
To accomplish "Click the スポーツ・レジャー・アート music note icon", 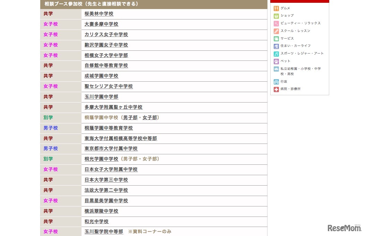I will (276, 54).
